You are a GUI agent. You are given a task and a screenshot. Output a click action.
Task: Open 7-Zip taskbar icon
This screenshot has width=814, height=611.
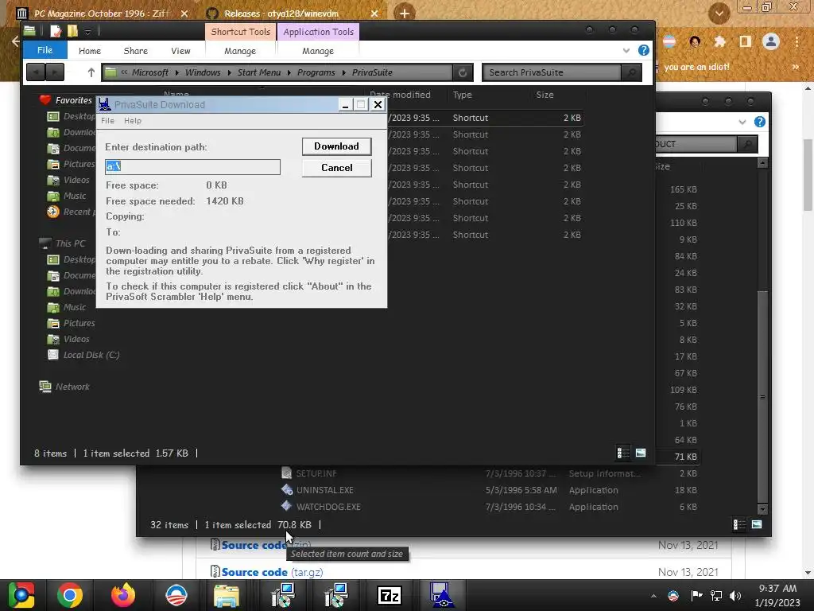390,595
